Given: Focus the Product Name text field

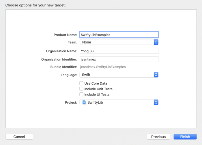Looking at the screenshot, I should tap(119, 35).
